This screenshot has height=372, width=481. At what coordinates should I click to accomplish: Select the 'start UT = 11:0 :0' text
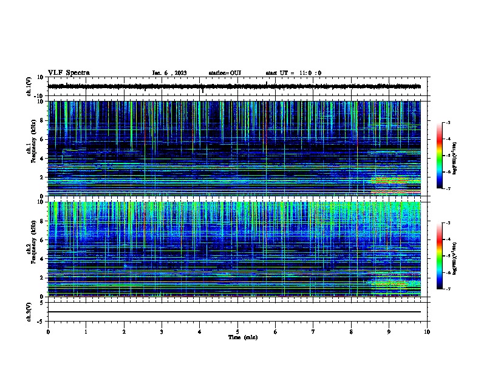[x=293, y=73]
